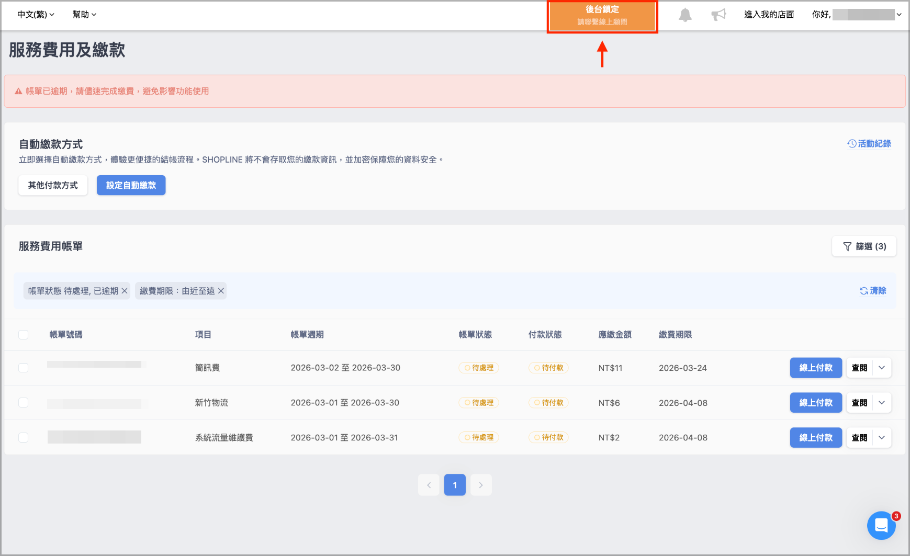Screen dimensions: 910x556
Task: Select the checkbox for 系統流量維護費 row
Action: (24, 437)
